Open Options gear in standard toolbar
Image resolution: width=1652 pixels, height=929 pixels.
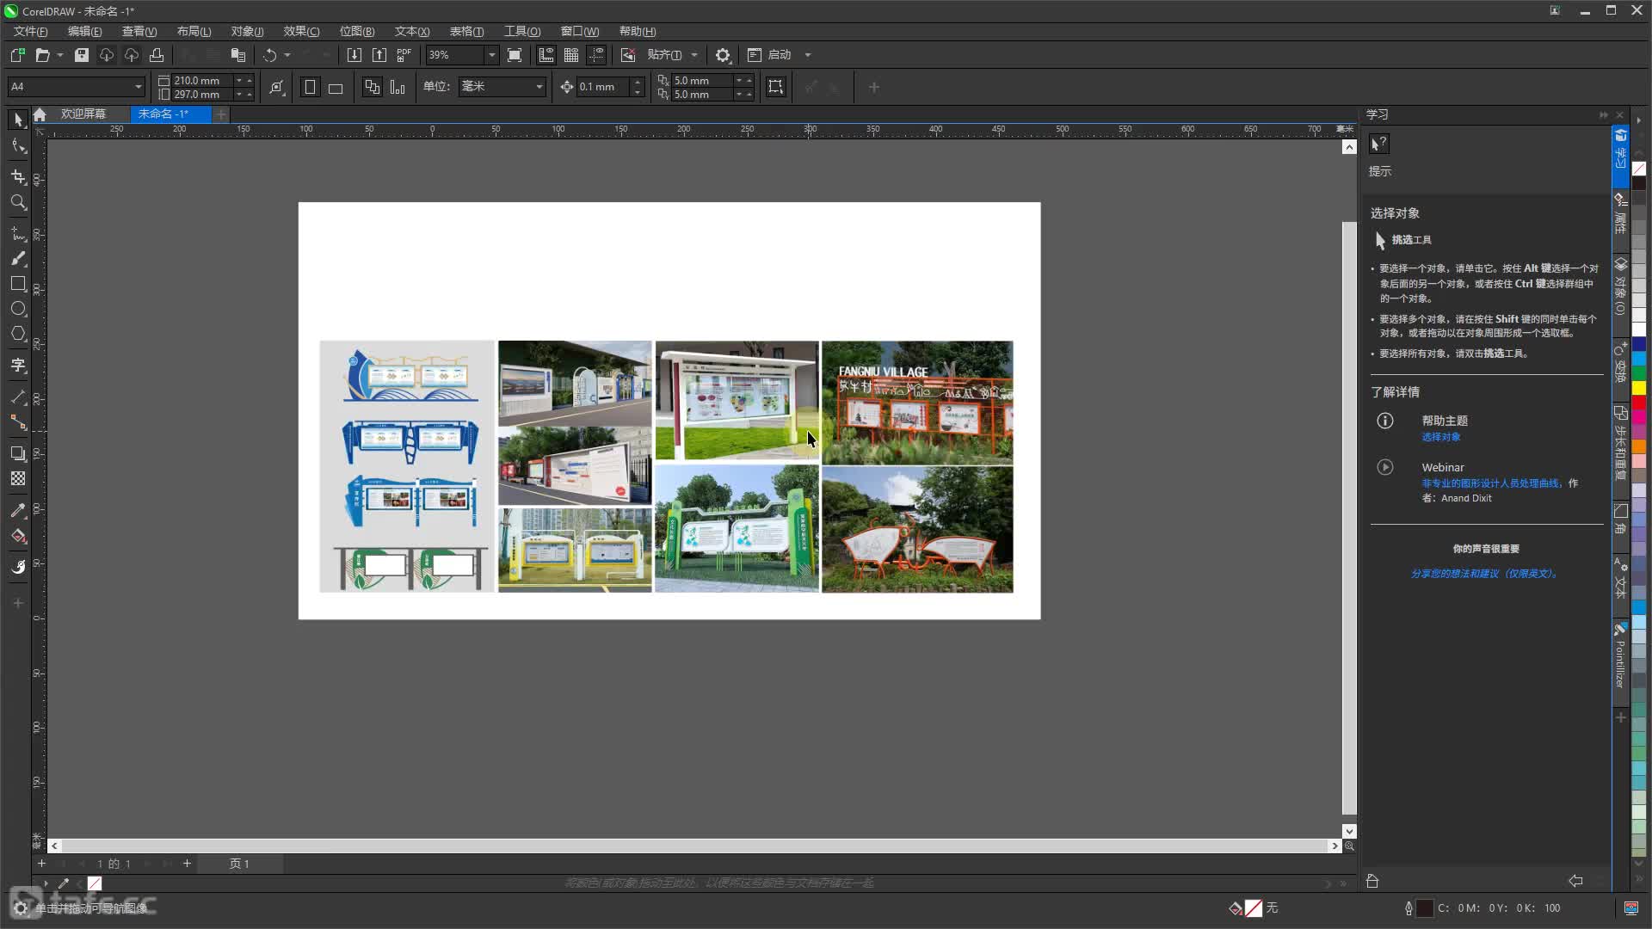(x=723, y=55)
